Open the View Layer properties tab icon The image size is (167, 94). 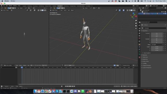pos(139,33)
